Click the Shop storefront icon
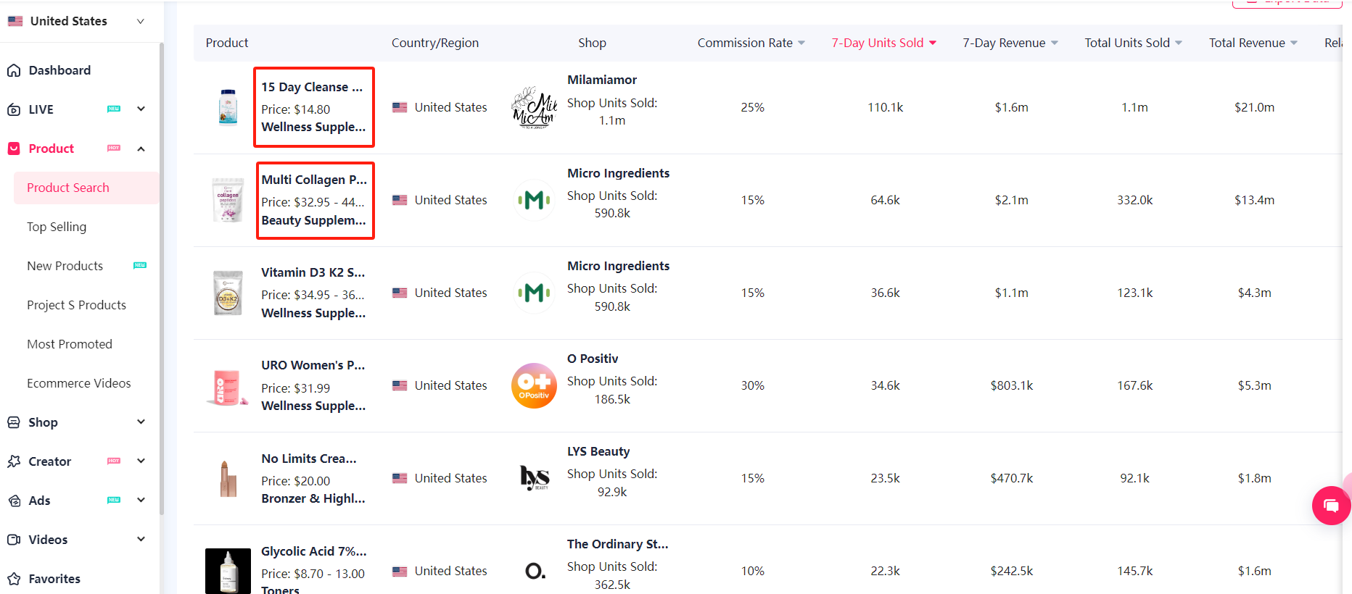Viewport: 1352px width, 594px height. pyautogui.click(x=14, y=422)
